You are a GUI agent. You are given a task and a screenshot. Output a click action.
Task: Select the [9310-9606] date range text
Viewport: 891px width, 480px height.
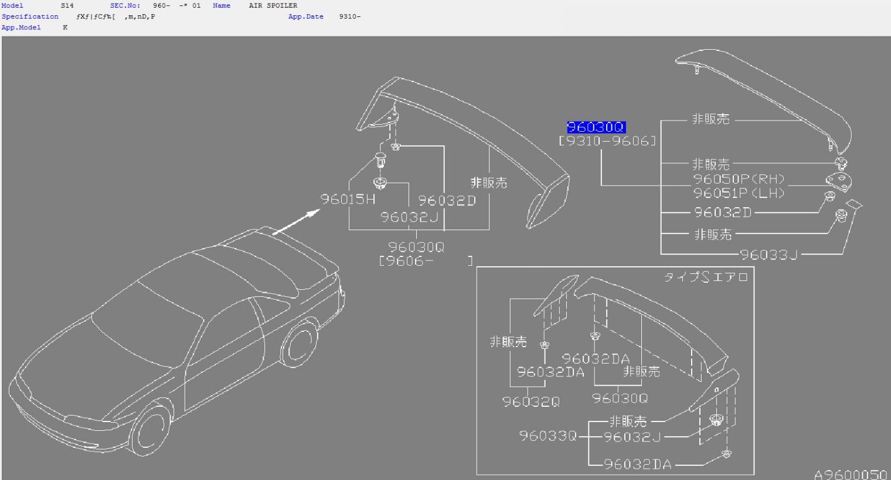click(x=607, y=141)
